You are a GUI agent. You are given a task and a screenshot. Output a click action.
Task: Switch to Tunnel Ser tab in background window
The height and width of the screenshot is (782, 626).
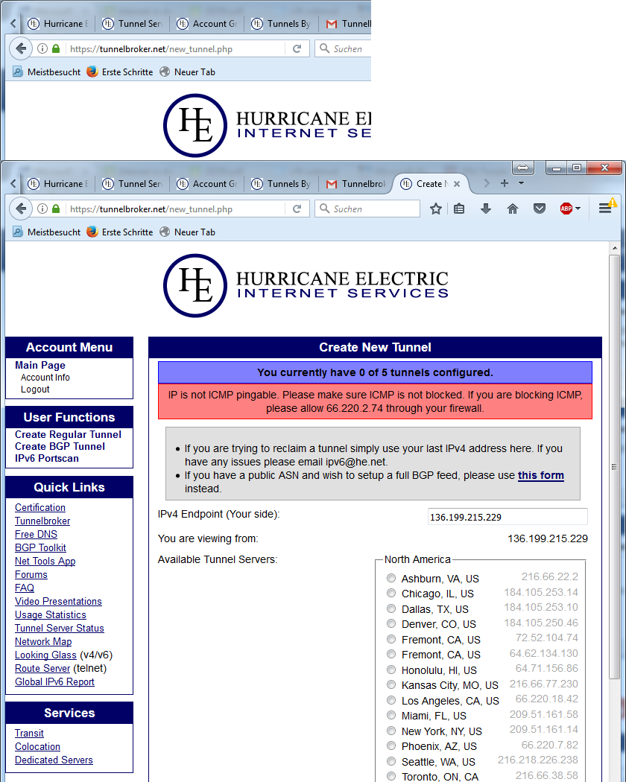click(x=133, y=23)
